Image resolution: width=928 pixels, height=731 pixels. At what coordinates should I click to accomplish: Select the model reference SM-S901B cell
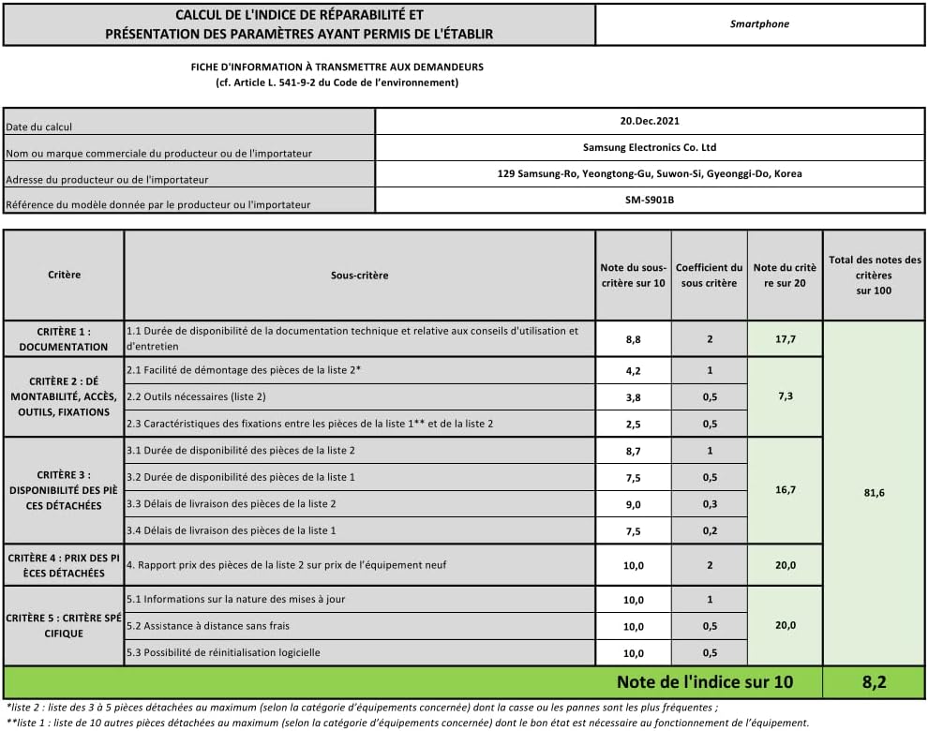pos(650,200)
